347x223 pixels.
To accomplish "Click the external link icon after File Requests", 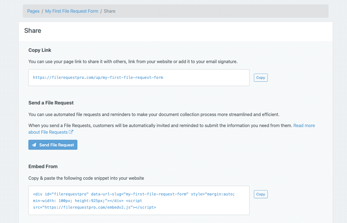I will [71, 132].
